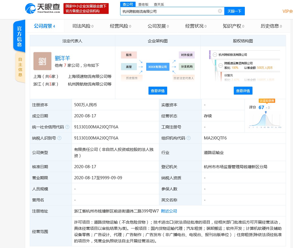This screenshot has width=293, height=248.
Task: Click credit code 91330100MA2J0QTF6A in 统一社会信用代码 row
Action: [96, 127]
